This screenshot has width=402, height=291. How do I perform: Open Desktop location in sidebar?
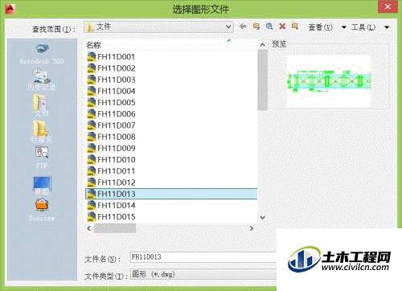point(42,185)
